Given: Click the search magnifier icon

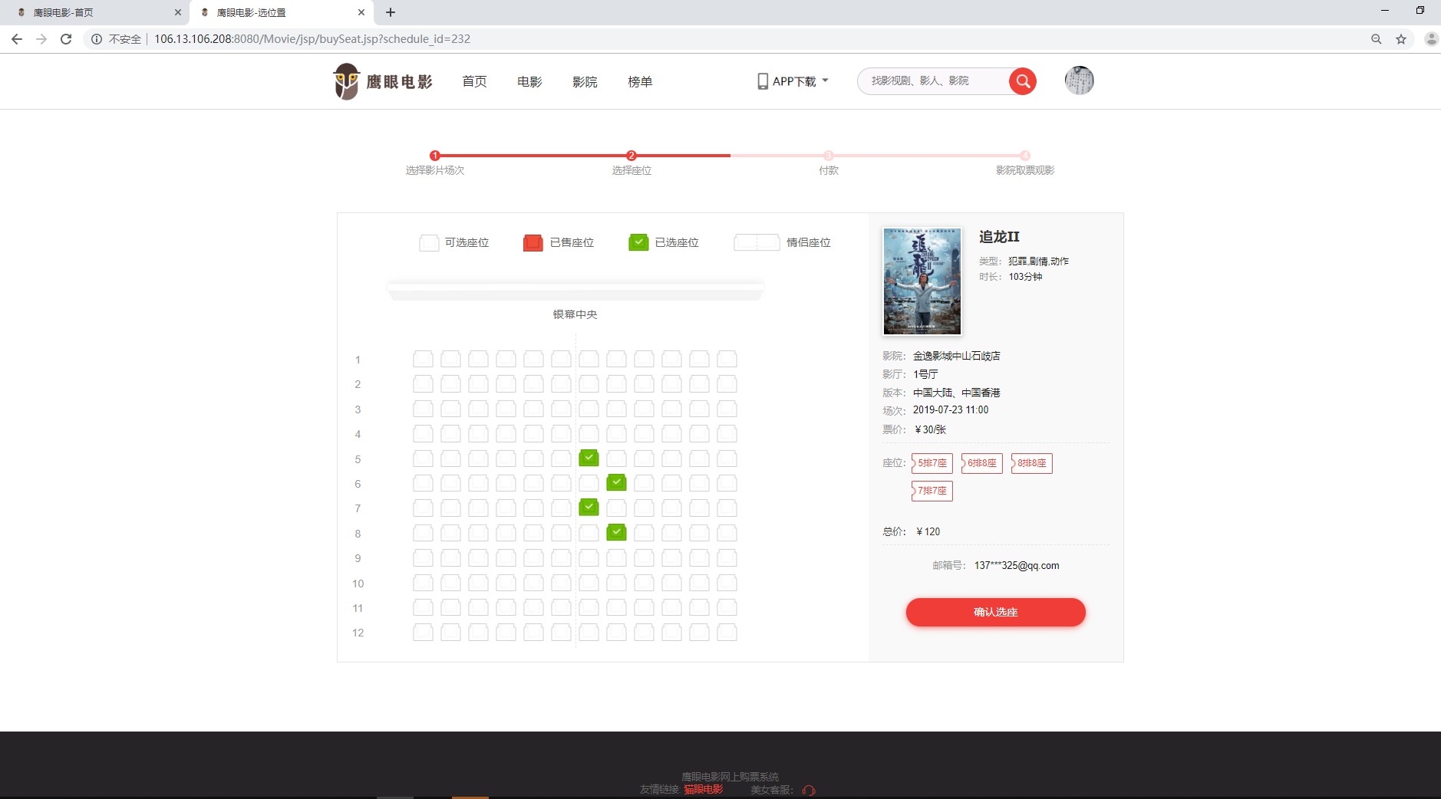Looking at the screenshot, I should pyautogui.click(x=1023, y=81).
